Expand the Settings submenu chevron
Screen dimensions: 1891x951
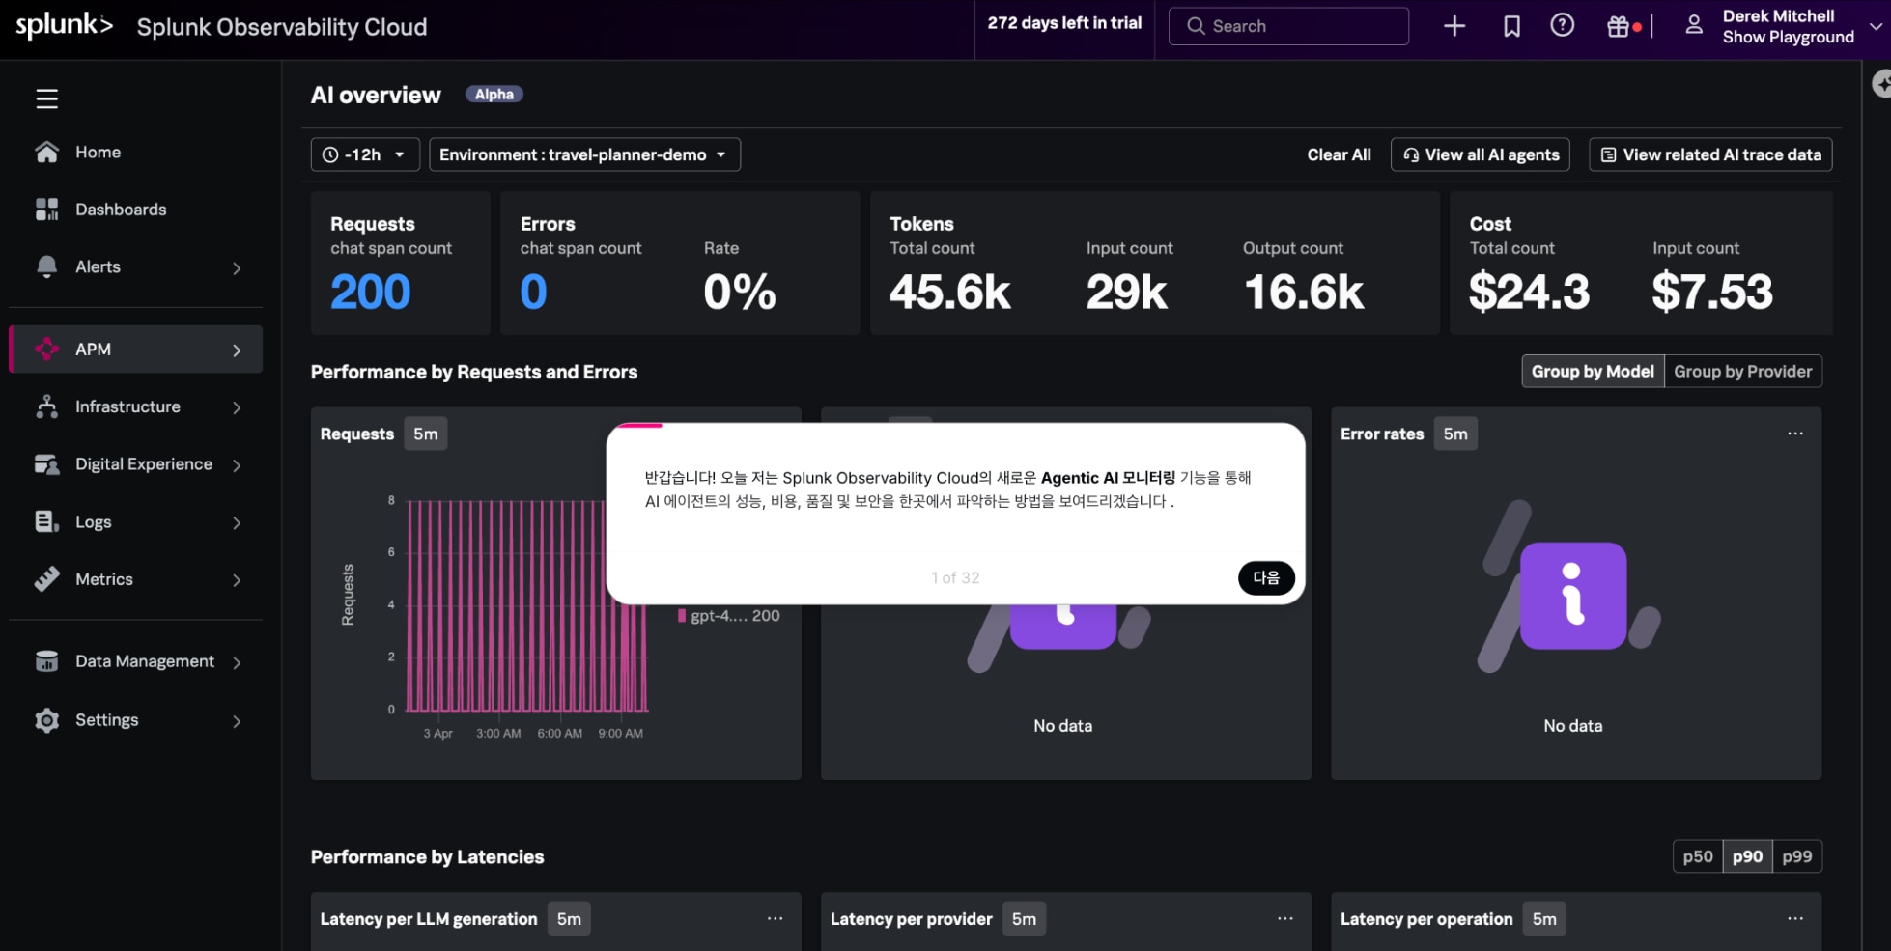click(237, 721)
